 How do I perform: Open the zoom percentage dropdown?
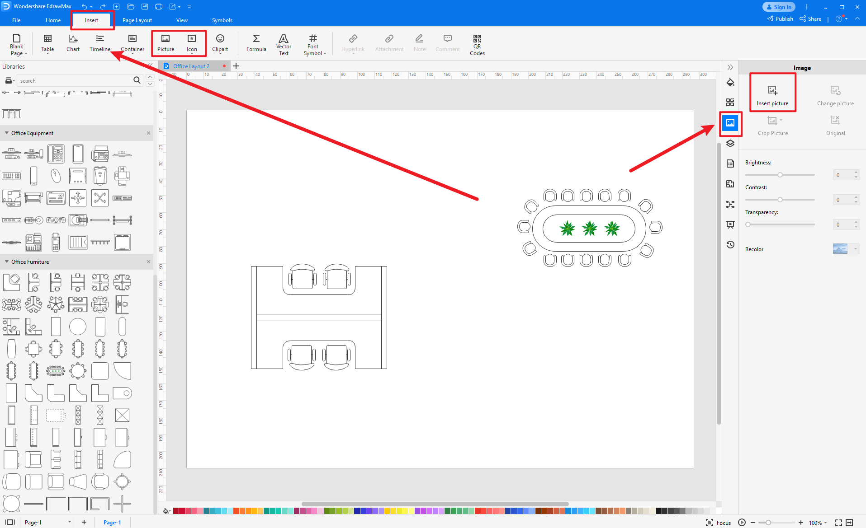pyautogui.click(x=819, y=522)
